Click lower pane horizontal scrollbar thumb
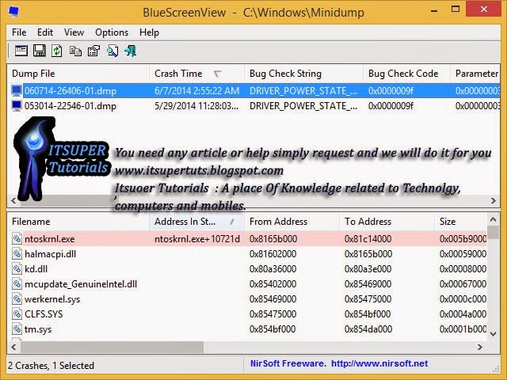Image resolution: width=507 pixels, height=380 pixels. point(112,347)
